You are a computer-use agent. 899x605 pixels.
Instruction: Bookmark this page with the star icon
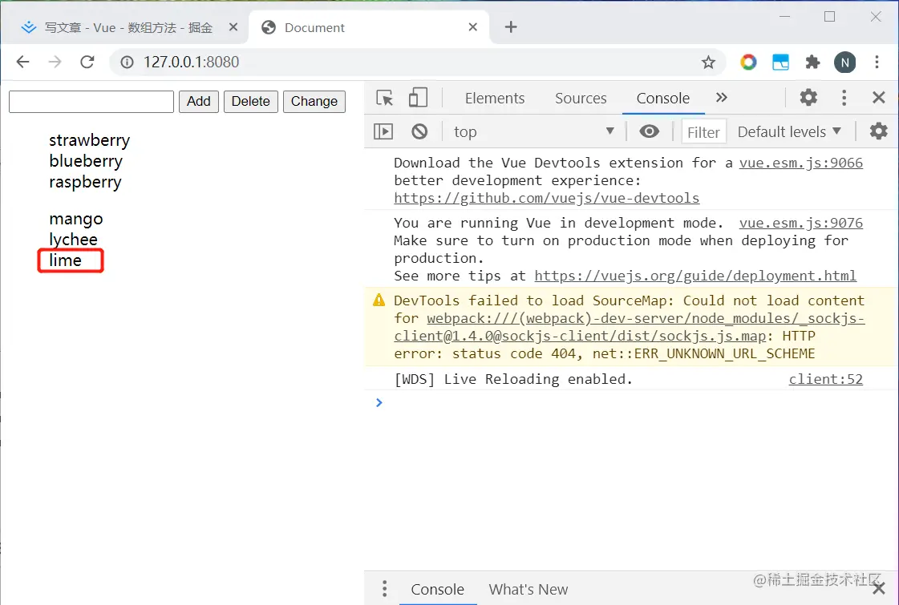point(709,62)
